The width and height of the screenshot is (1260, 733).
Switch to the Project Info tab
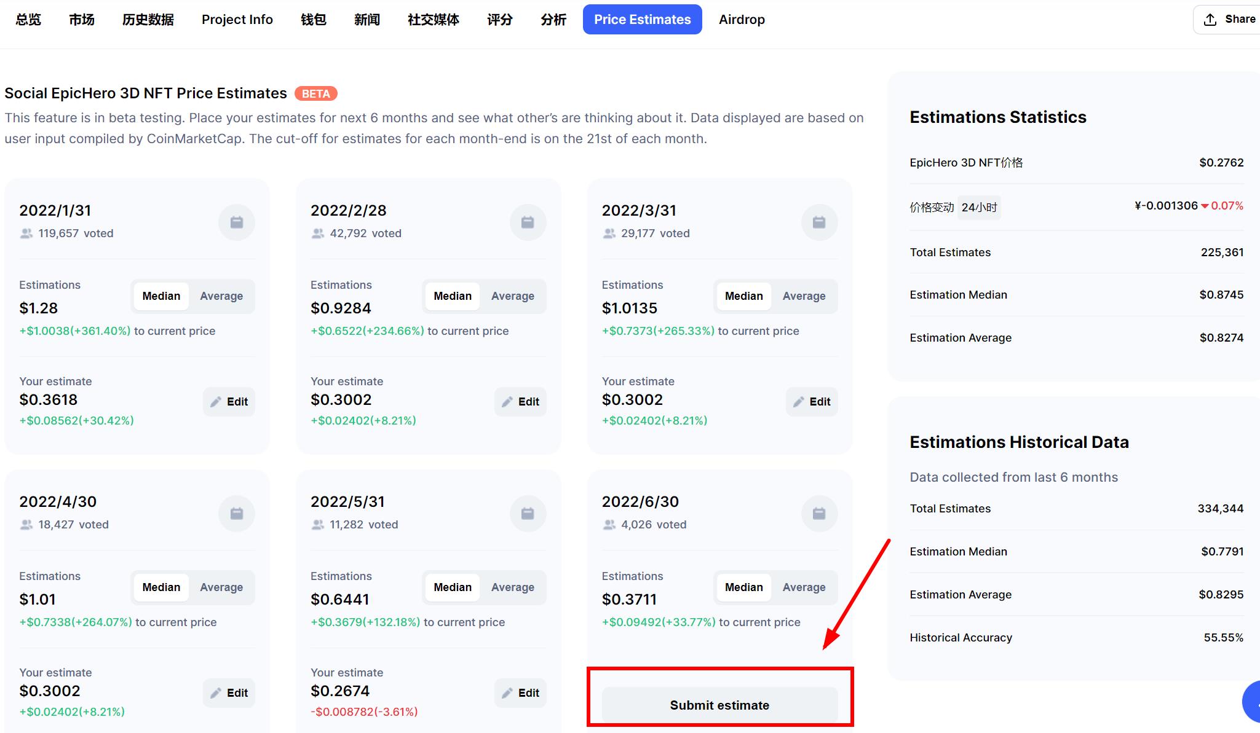[237, 20]
